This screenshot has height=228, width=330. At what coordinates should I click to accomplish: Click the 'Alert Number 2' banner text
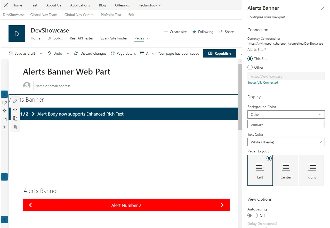point(126,205)
